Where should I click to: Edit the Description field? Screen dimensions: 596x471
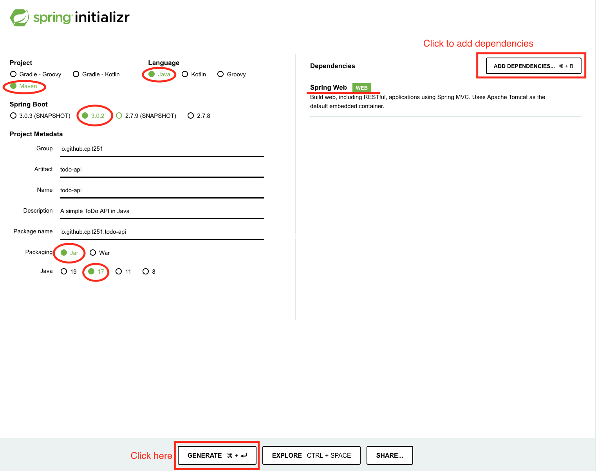[x=162, y=211]
